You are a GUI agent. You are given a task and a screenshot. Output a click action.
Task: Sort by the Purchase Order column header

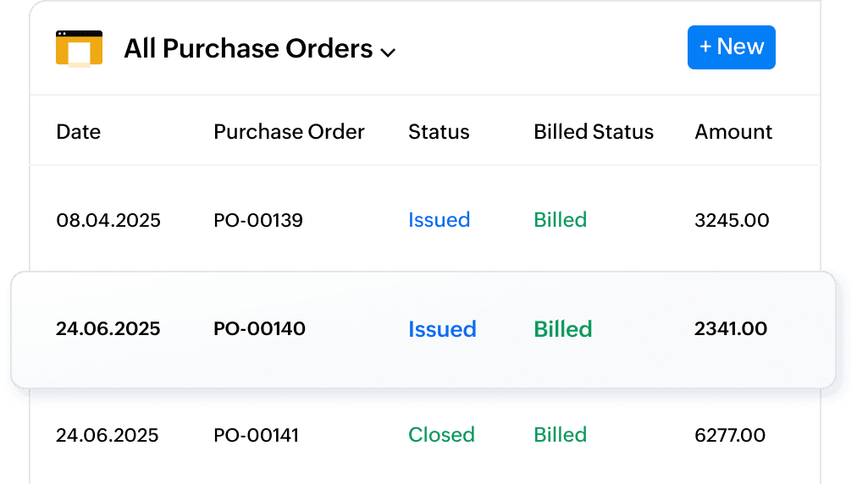pos(289,132)
